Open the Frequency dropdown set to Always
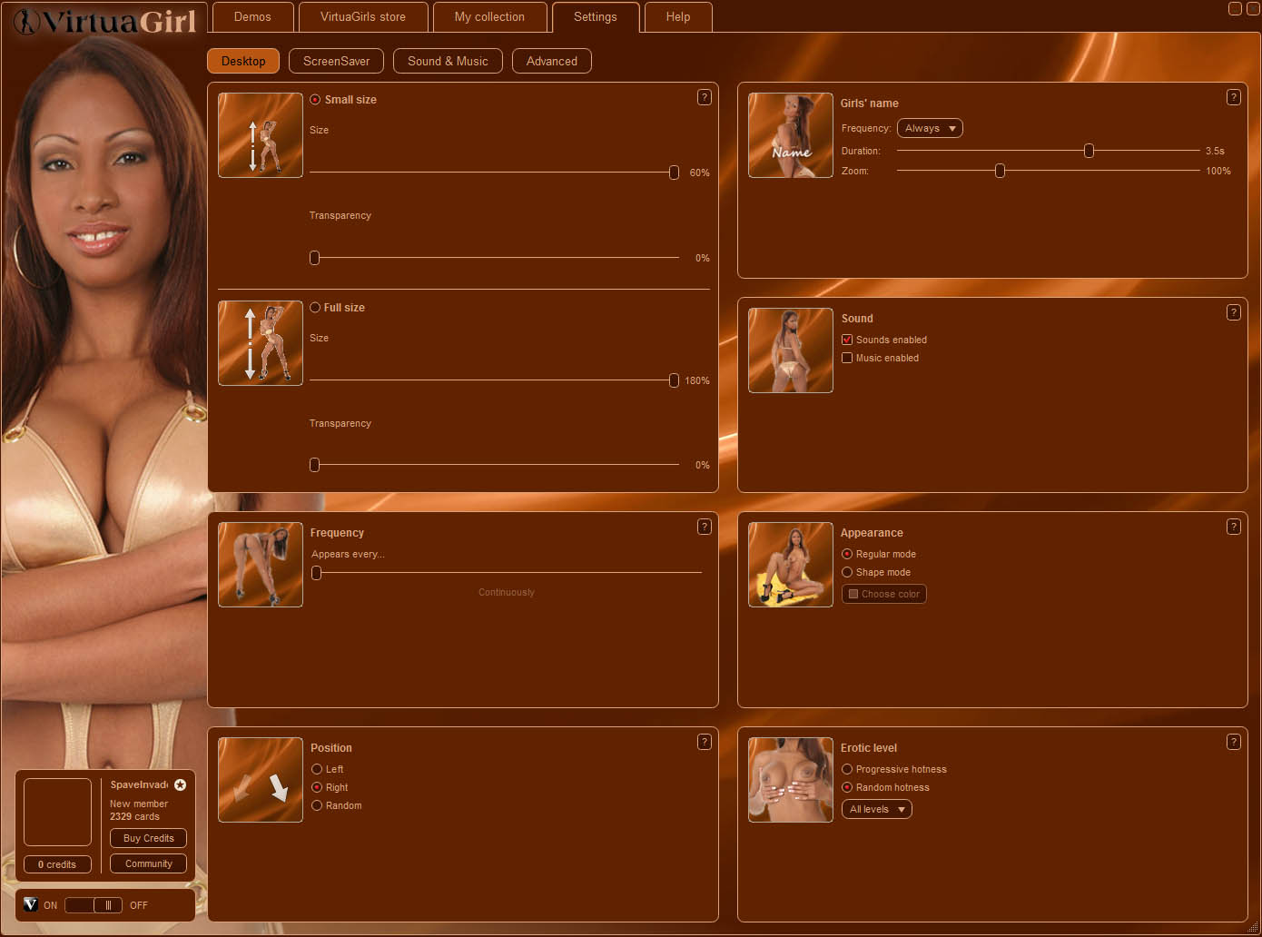 [930, 129]
